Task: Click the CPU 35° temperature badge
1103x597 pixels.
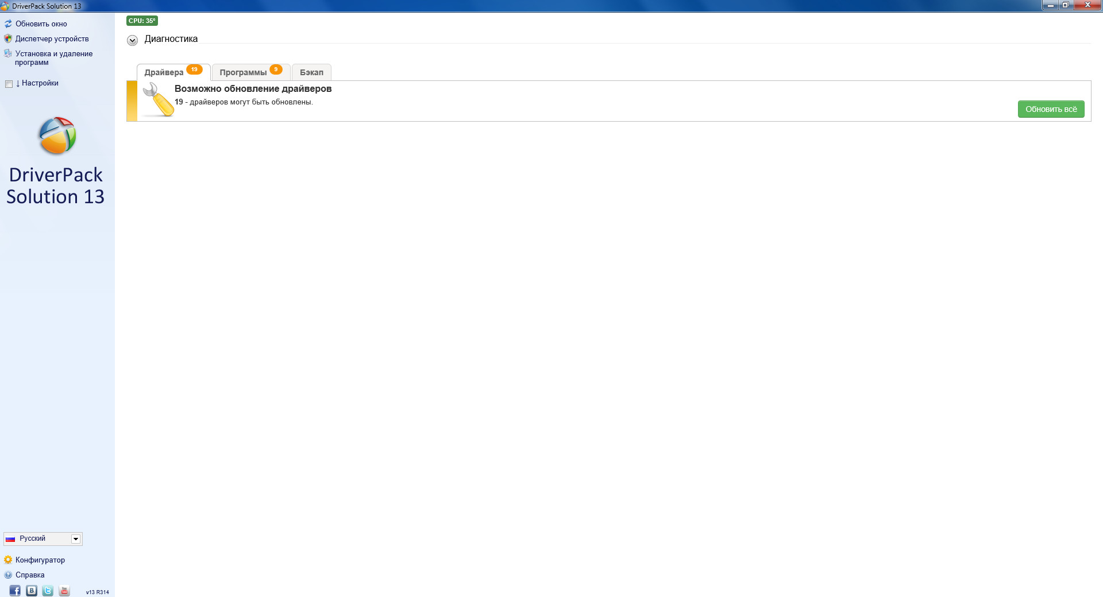Action: [x=142, y=21]
